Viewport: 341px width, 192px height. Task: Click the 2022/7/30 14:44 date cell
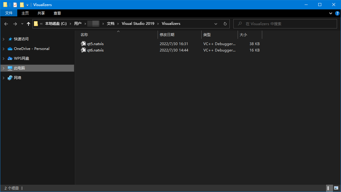(174, 50)
